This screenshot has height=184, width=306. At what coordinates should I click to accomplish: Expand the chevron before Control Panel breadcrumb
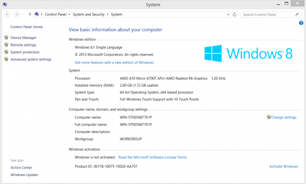[41, 14]
